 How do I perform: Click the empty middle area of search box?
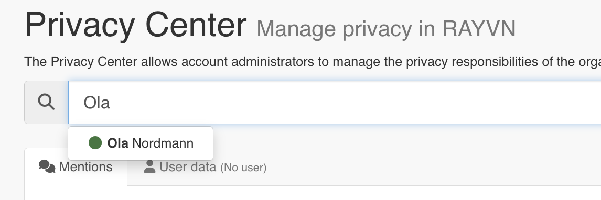click(345, 102)
